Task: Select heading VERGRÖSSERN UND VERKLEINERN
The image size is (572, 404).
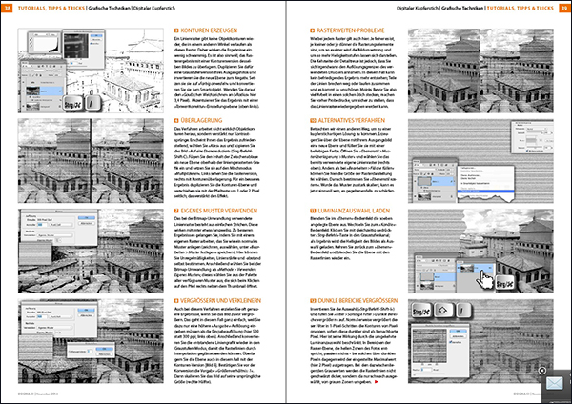Action: click(x=221, y=301)
